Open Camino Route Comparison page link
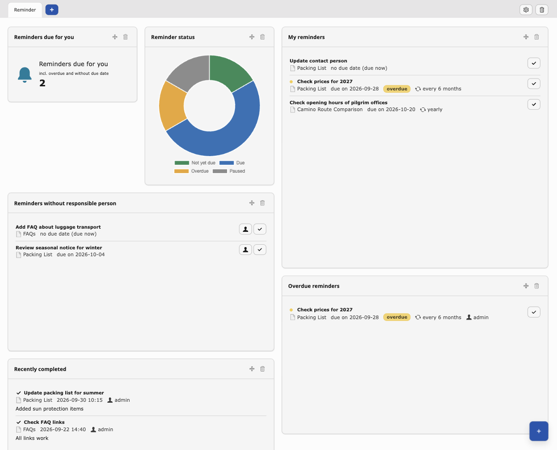 [330, 110]
